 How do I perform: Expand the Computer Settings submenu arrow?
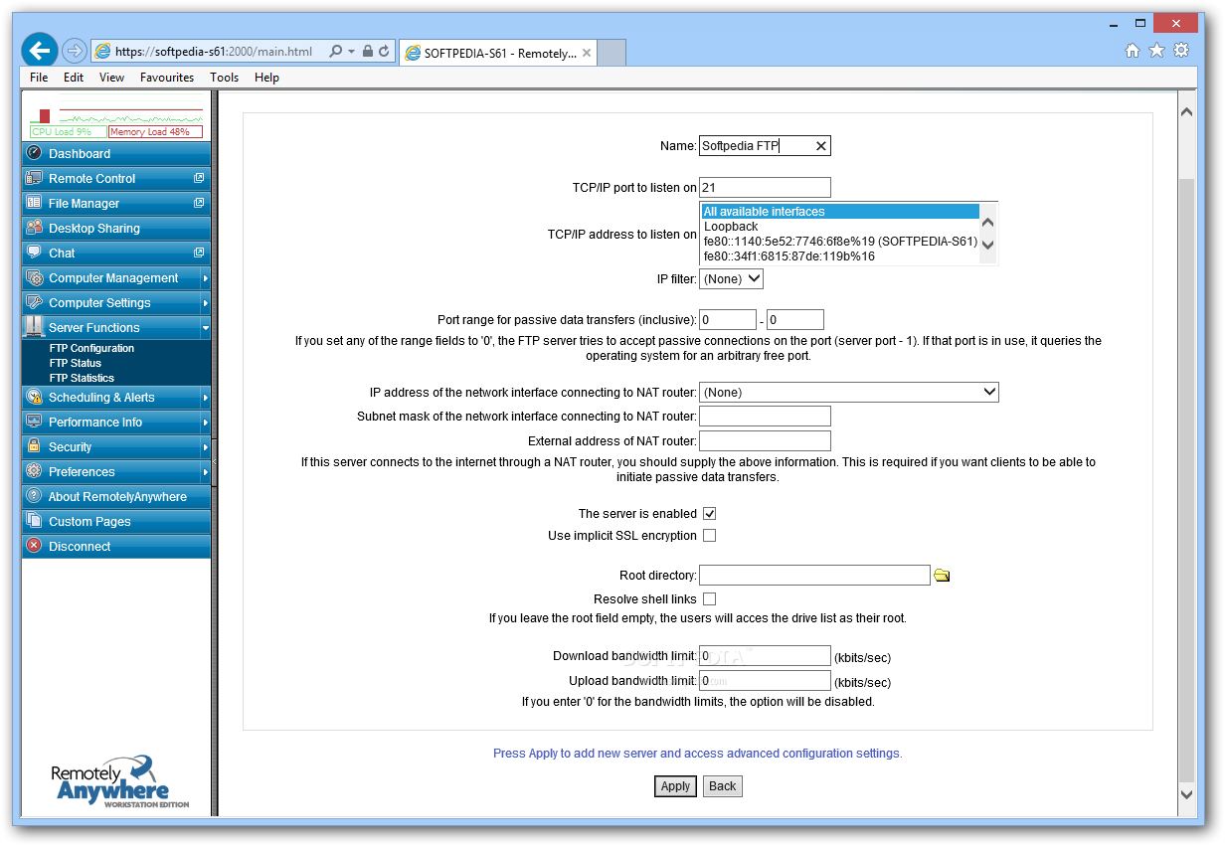205,303
